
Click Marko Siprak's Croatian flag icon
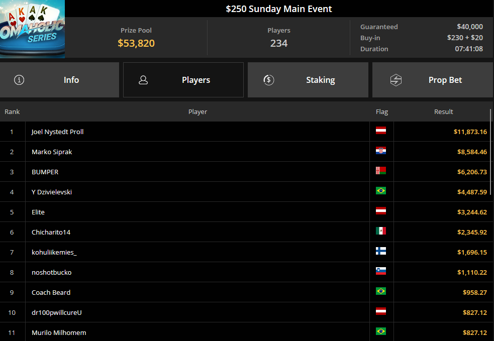tap(380, 151)
